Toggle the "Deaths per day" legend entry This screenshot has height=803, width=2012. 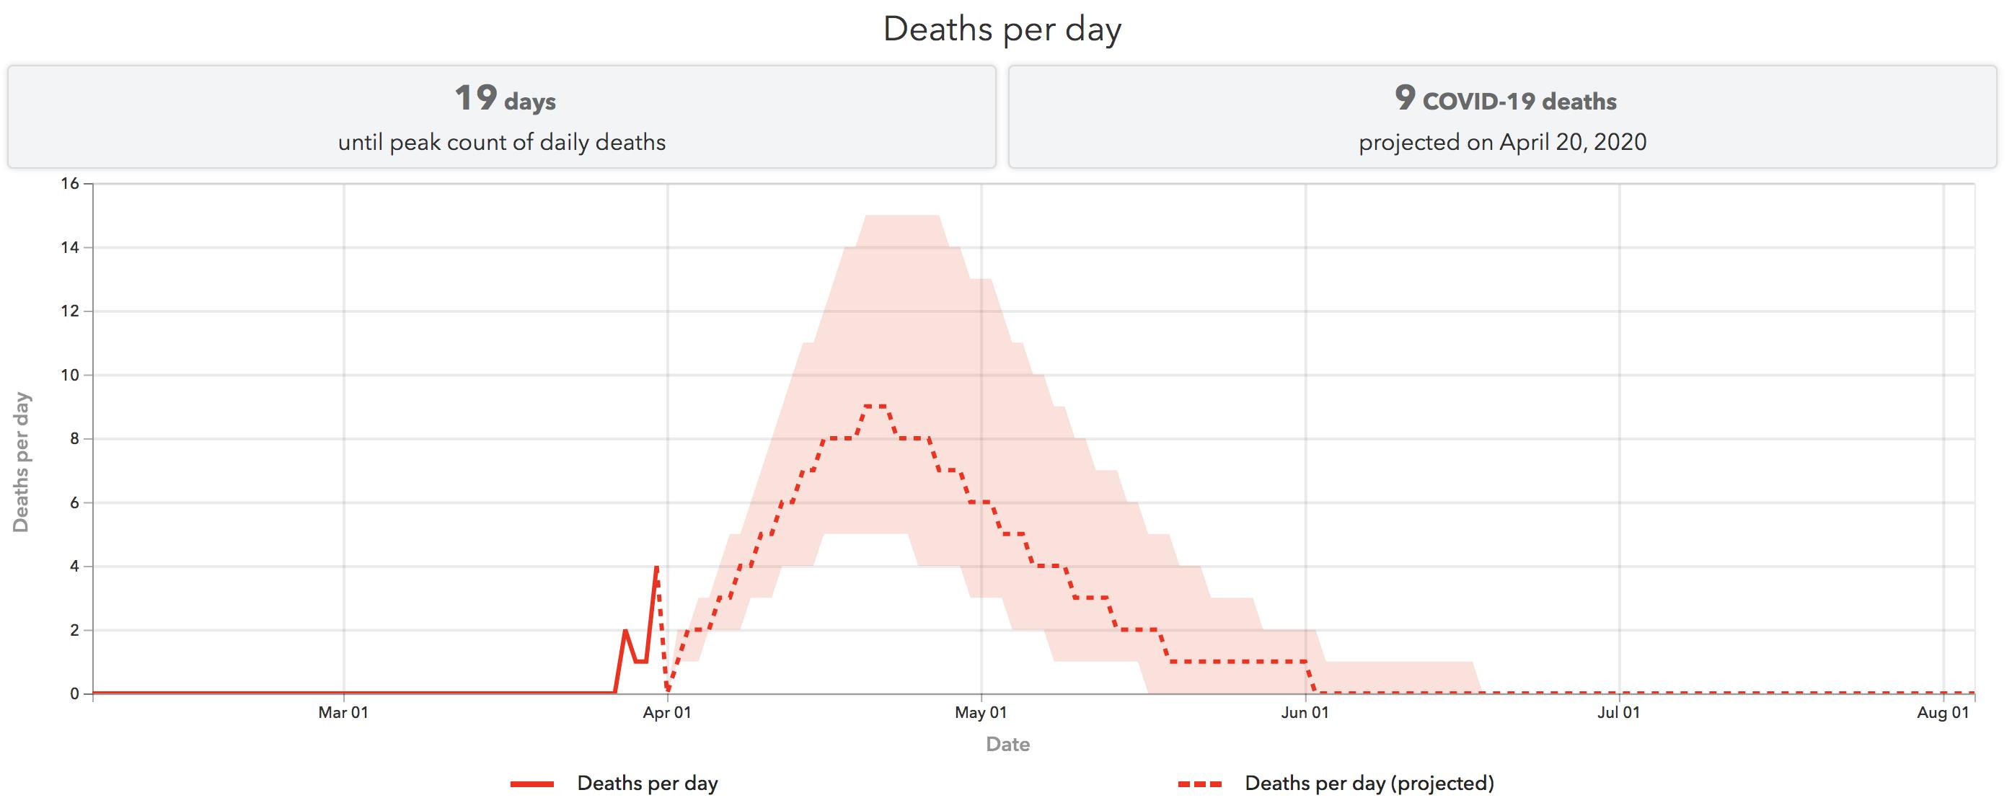pyautogui.click(x=647, y=783)
